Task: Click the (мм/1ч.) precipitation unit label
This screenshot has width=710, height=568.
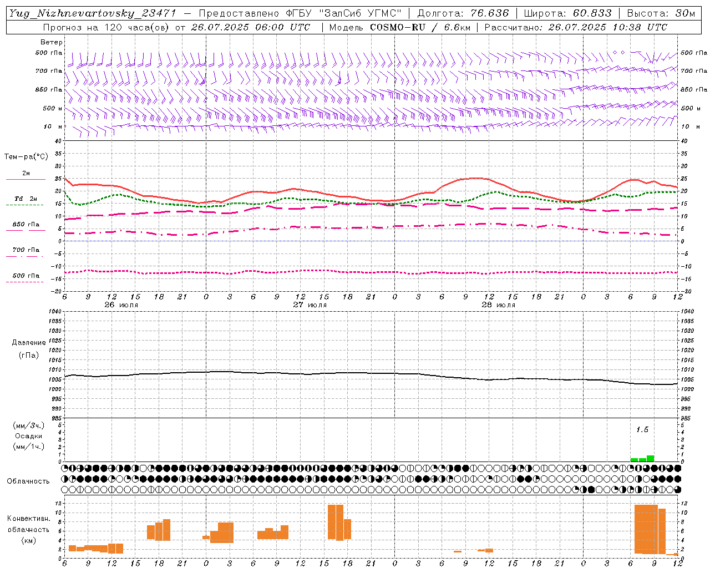Action: 29,447
